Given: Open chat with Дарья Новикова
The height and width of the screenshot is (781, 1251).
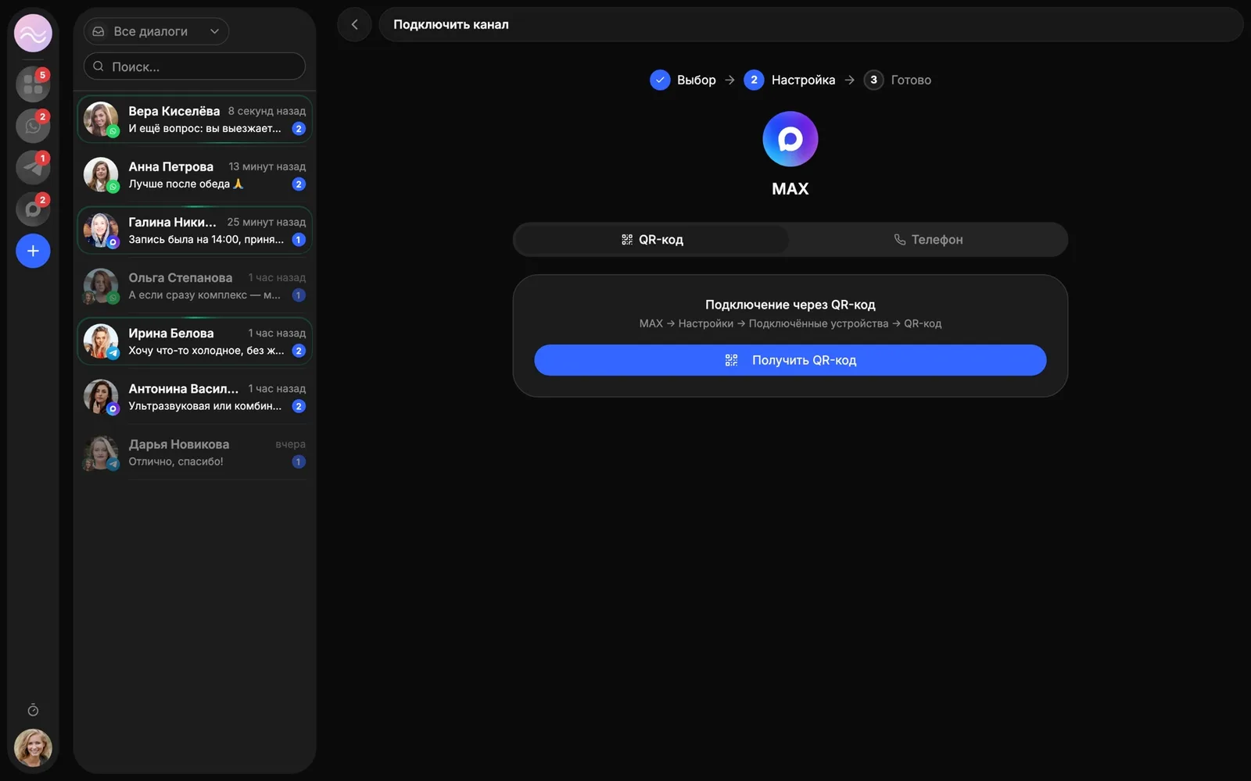Looking at the screenshot, I should coord(195,452).
